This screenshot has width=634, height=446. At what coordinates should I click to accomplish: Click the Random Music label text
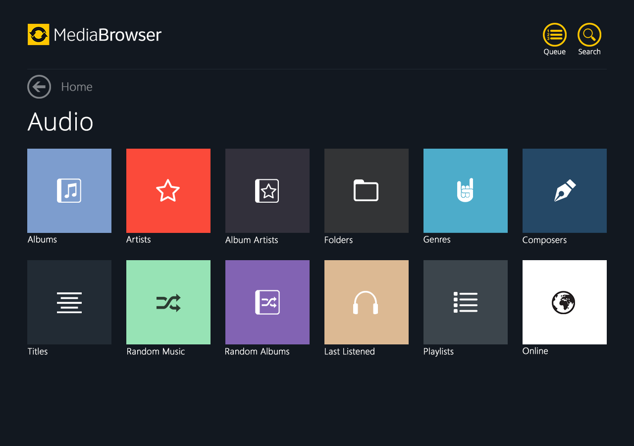156,351
